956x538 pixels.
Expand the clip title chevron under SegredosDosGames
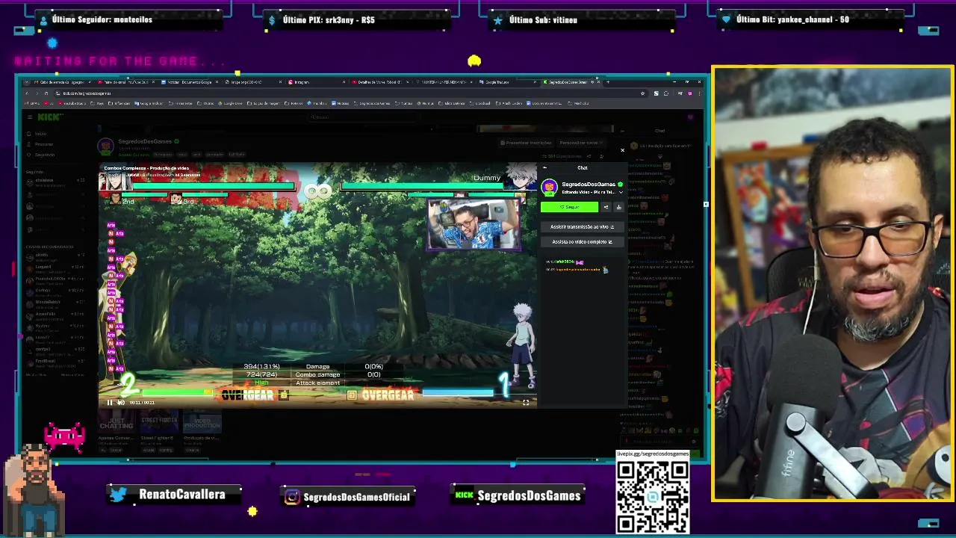[621, 192]
